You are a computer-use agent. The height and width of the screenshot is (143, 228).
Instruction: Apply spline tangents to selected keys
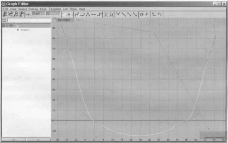(x=77, y=14)
